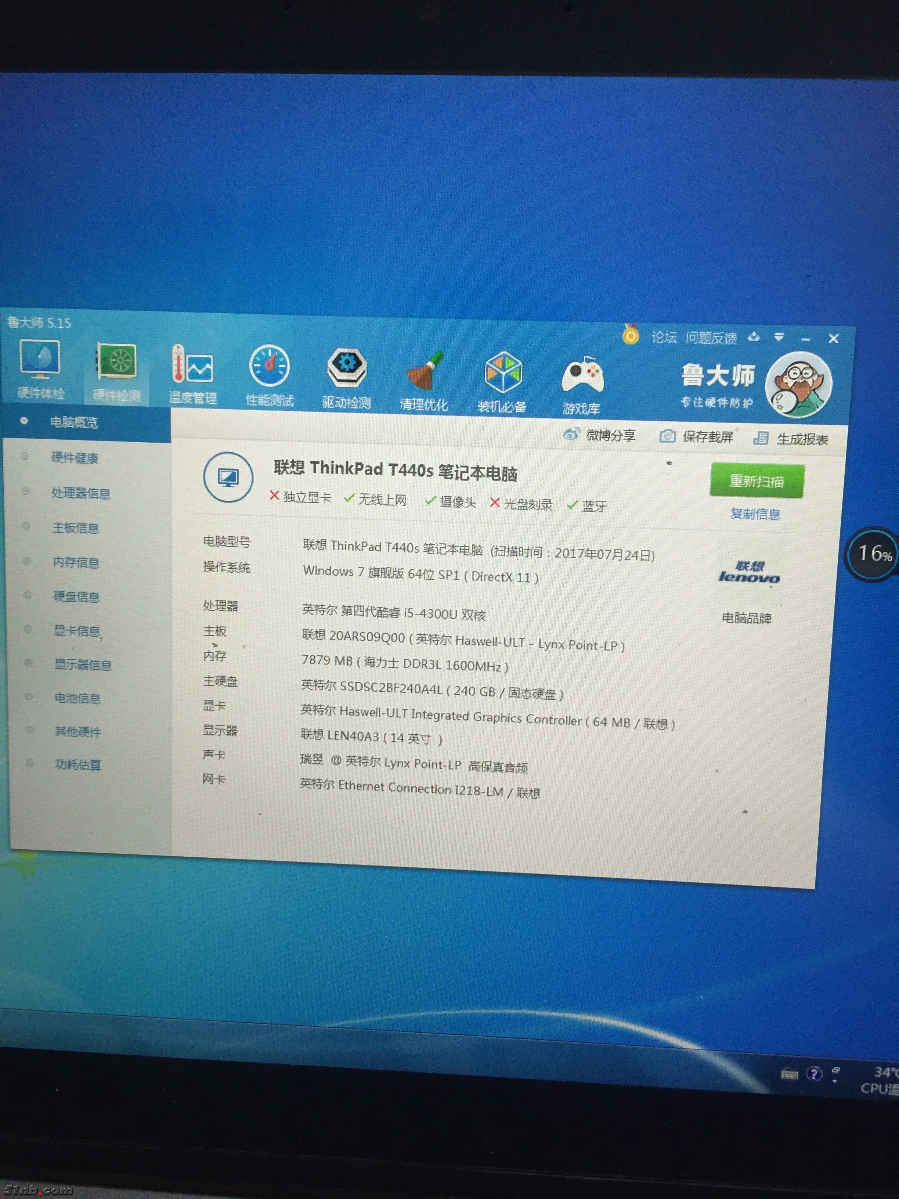Click the Lenovo 联想 brand logo
This screenshot has height=1199, width=899.
point(750,572)
